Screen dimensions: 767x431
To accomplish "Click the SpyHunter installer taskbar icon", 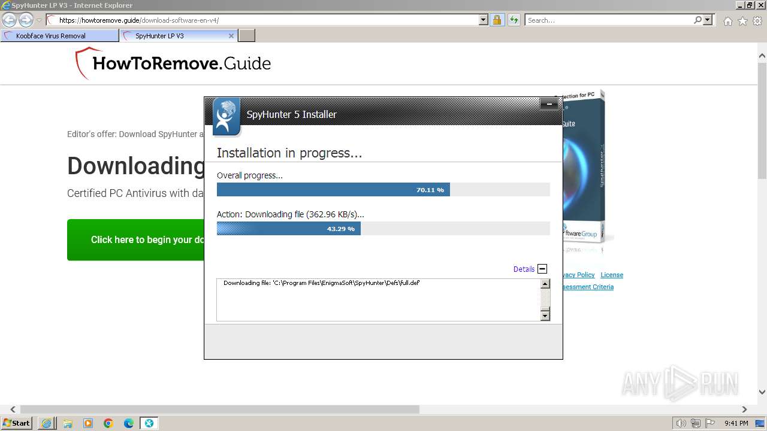I will tap(149, 423).
